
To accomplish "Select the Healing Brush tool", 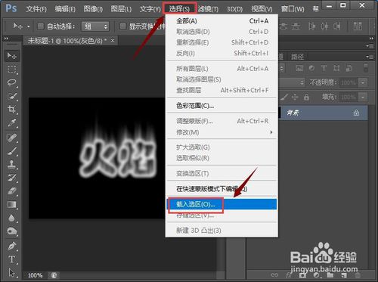I will pos(12,138).
